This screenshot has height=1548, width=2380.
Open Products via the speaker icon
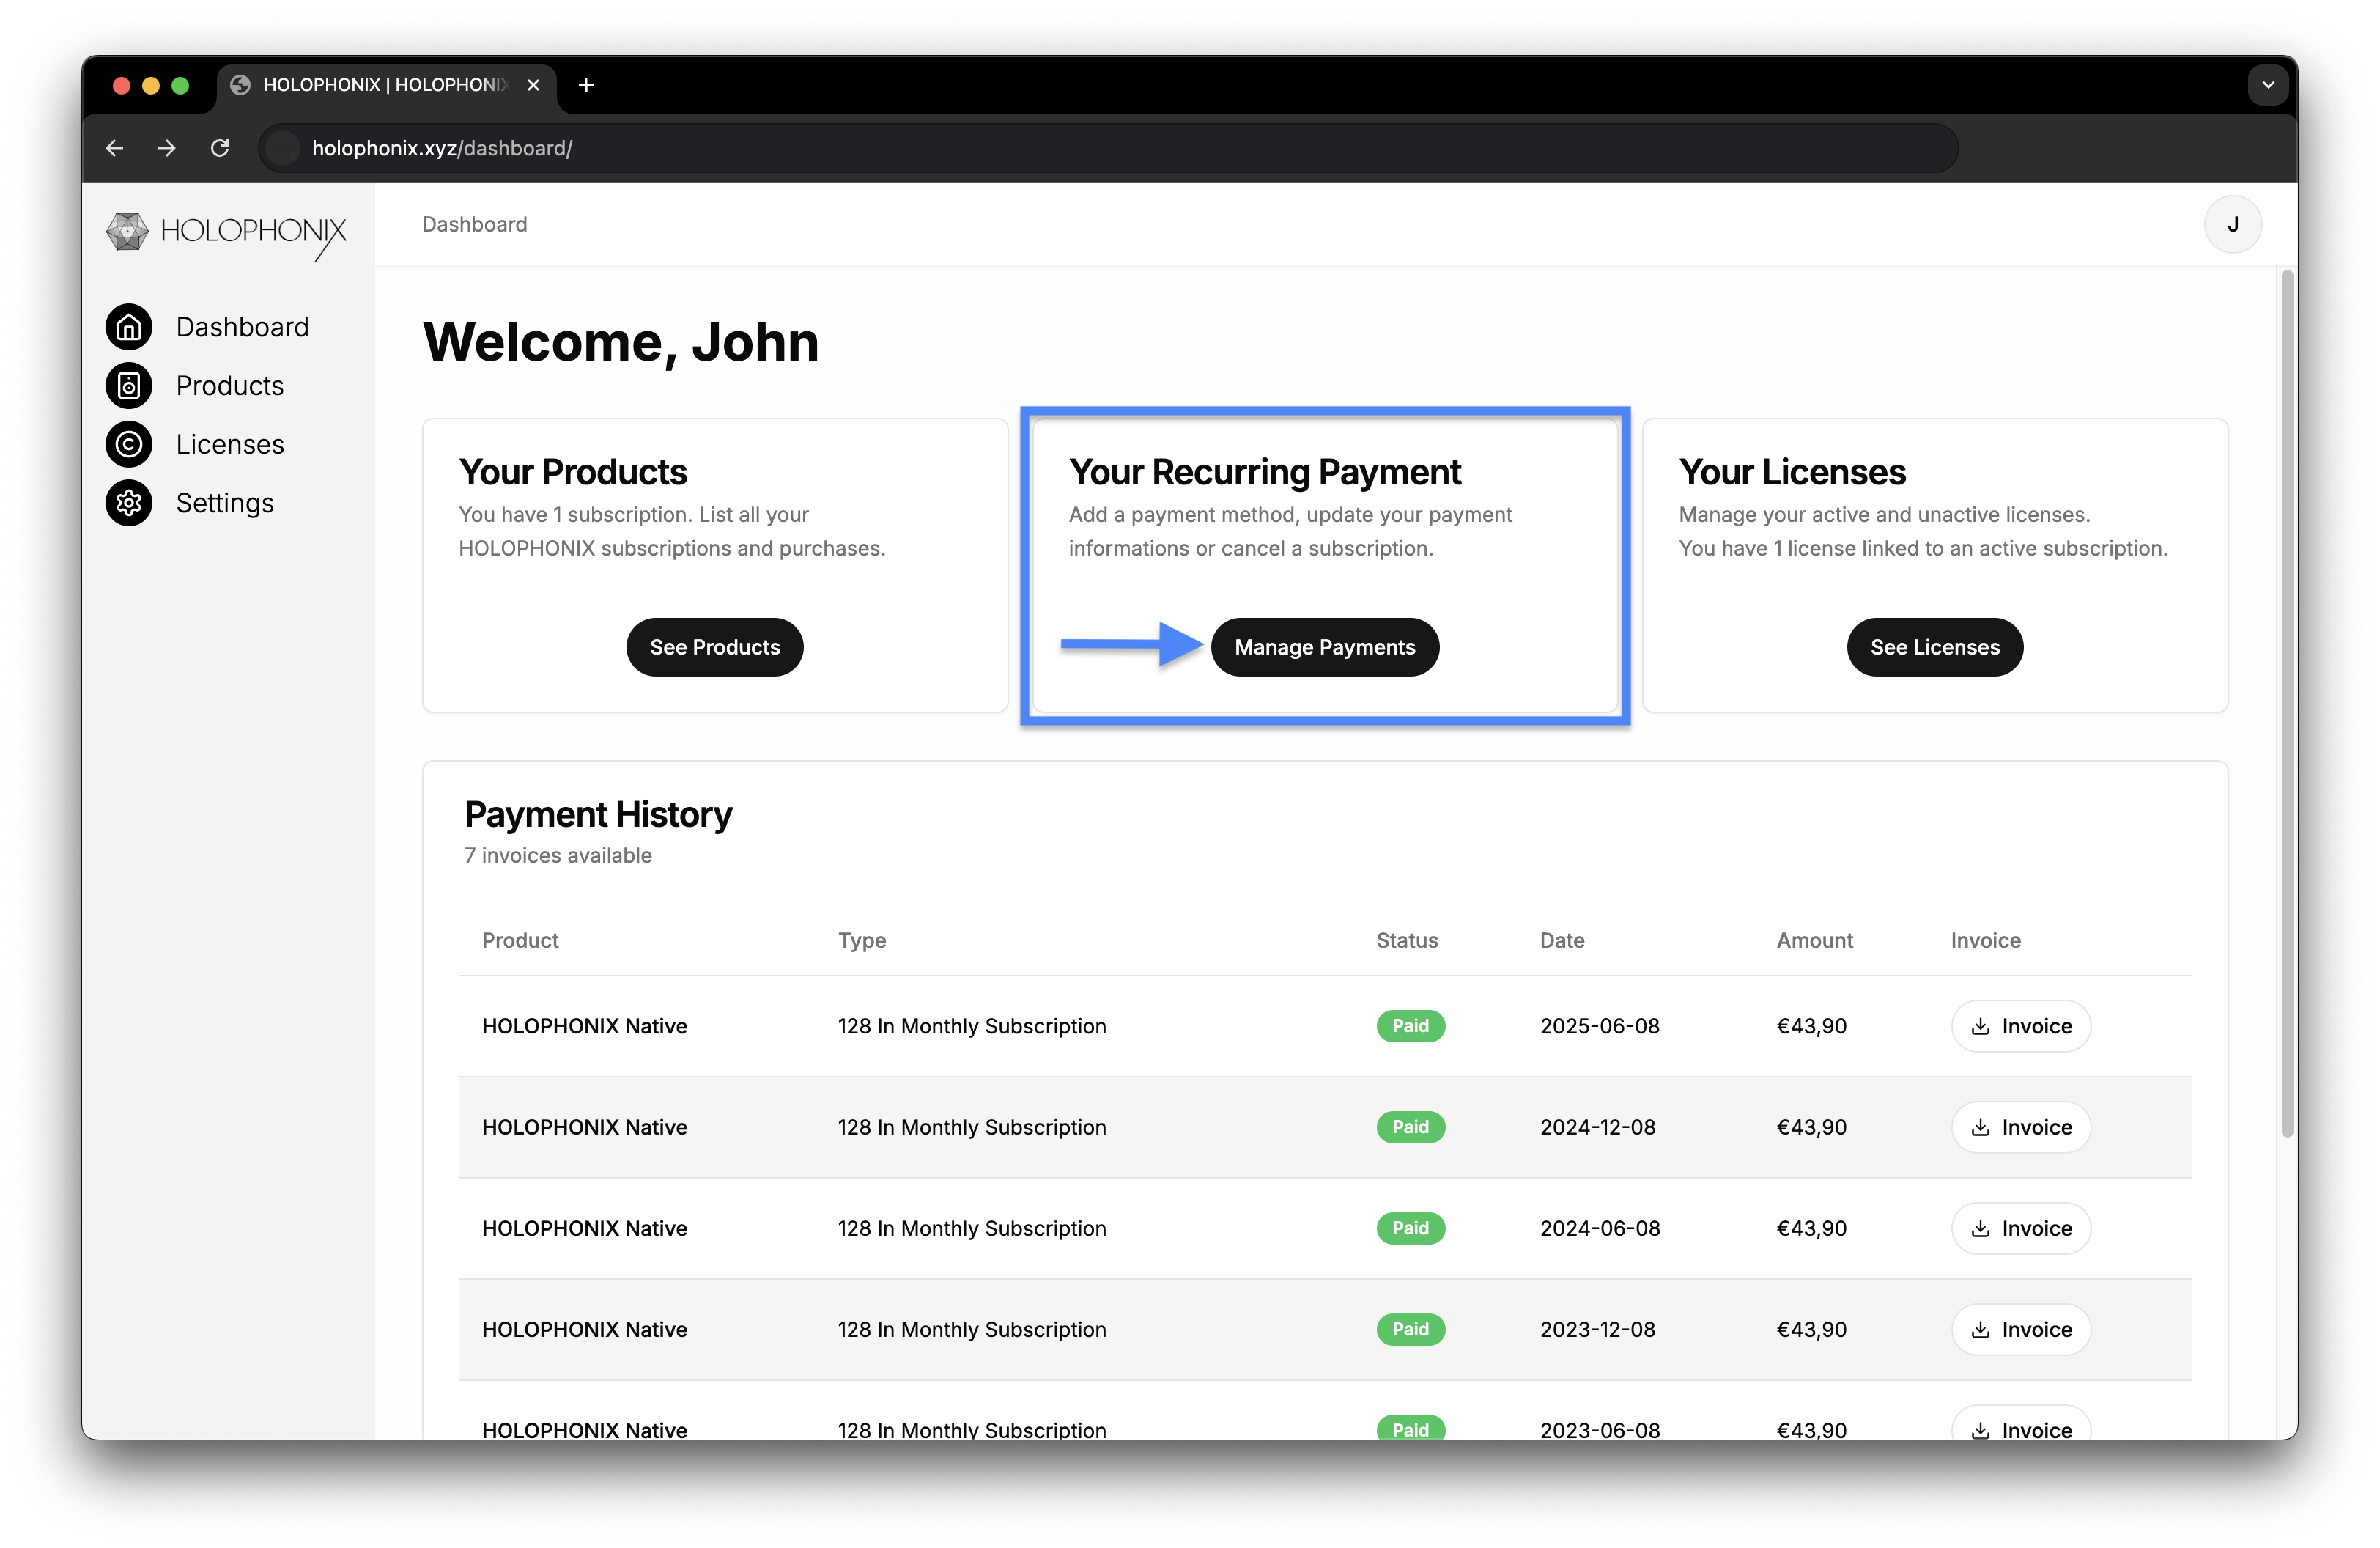(129, 386)
